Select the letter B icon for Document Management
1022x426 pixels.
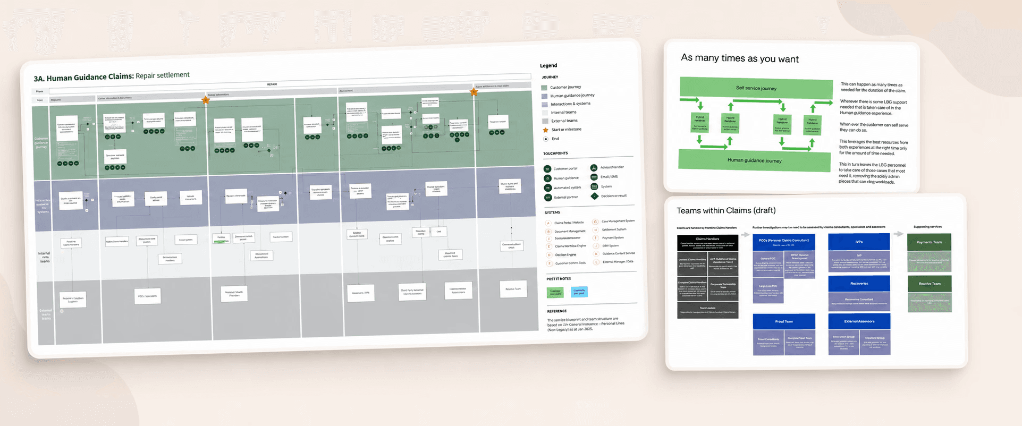click(x=548, y=232)
